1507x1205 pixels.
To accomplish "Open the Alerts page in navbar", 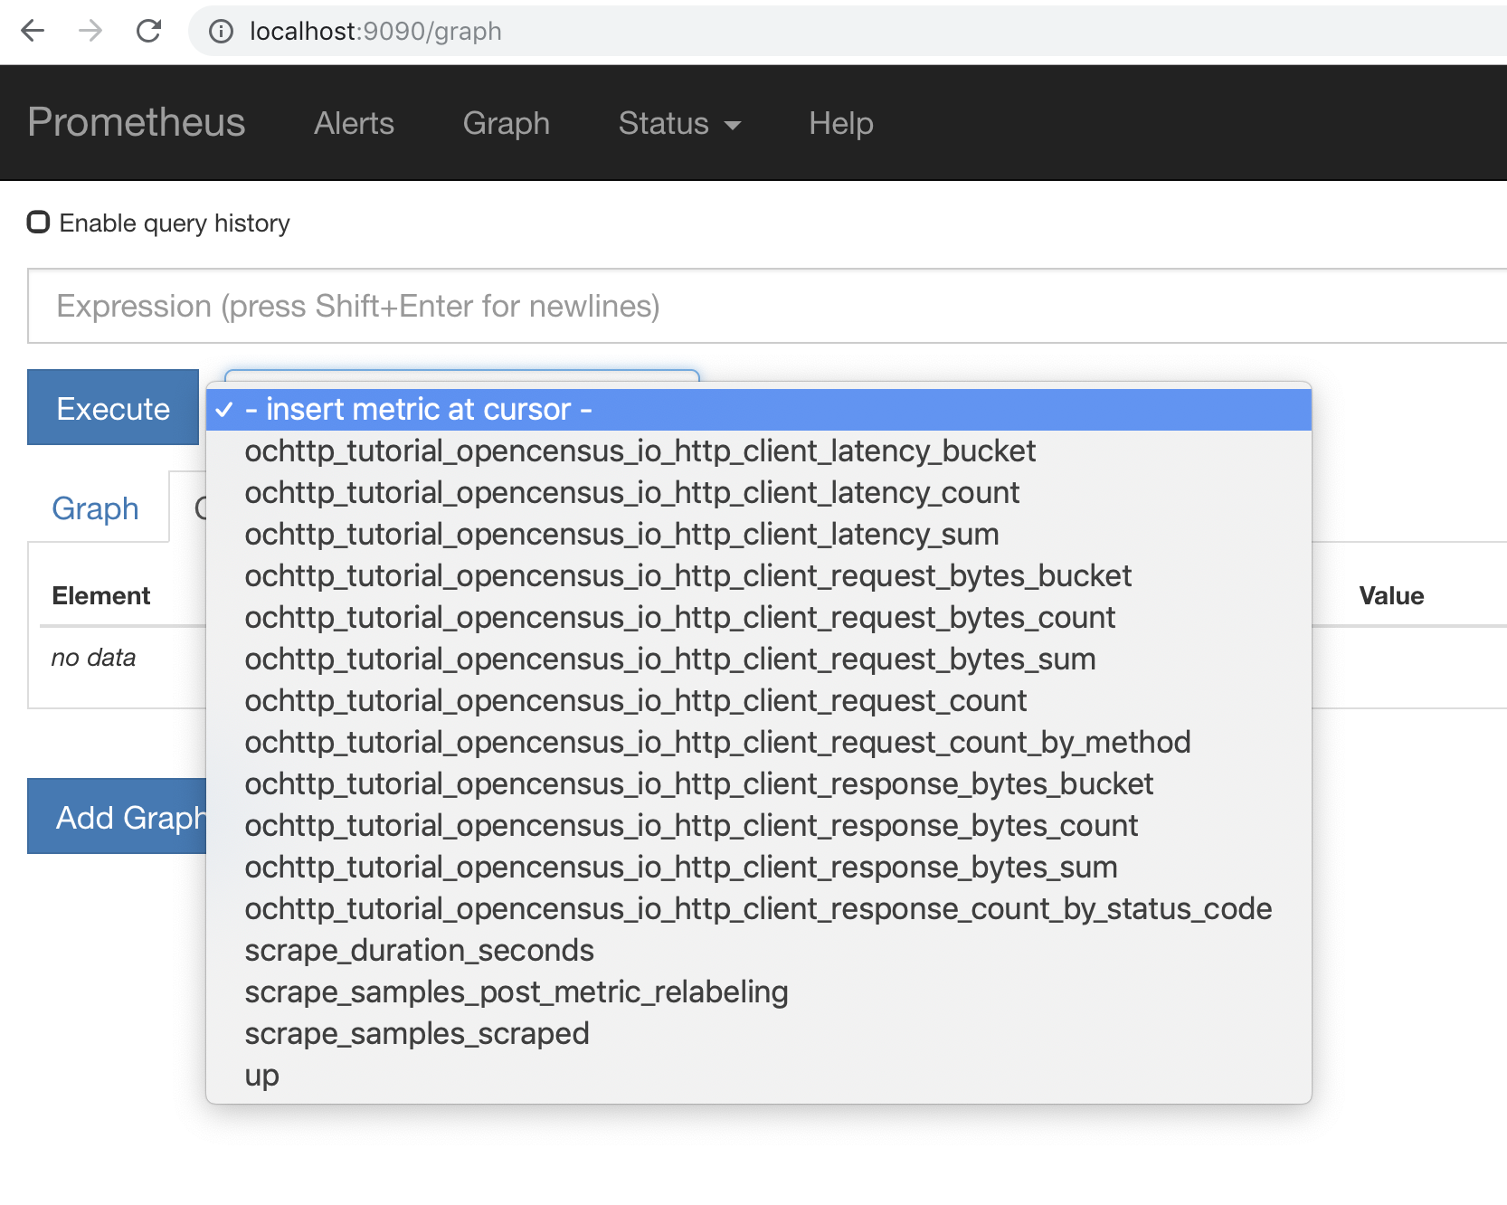I will [x=354, y=123].
